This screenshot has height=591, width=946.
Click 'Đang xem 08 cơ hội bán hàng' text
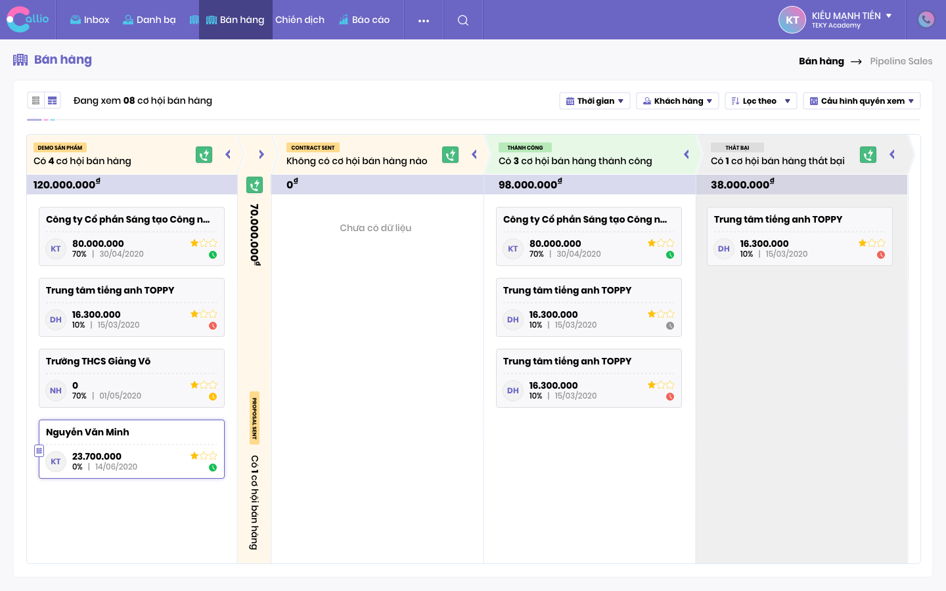point(143,100)
